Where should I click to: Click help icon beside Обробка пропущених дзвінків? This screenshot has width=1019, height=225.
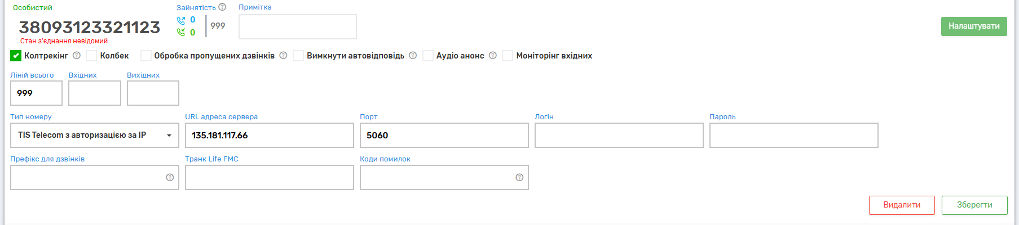point(283,56)
